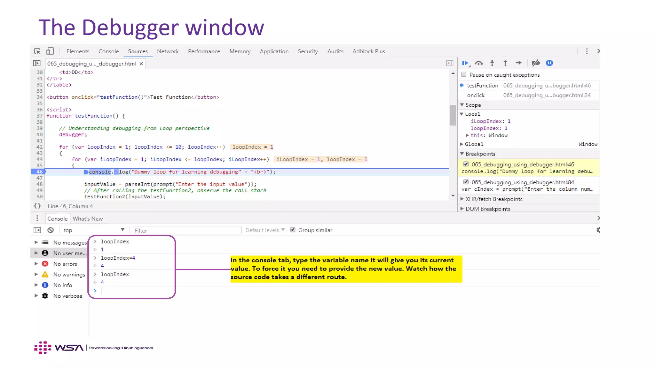Select the No info blue icon row

click(x=60, y=285)
